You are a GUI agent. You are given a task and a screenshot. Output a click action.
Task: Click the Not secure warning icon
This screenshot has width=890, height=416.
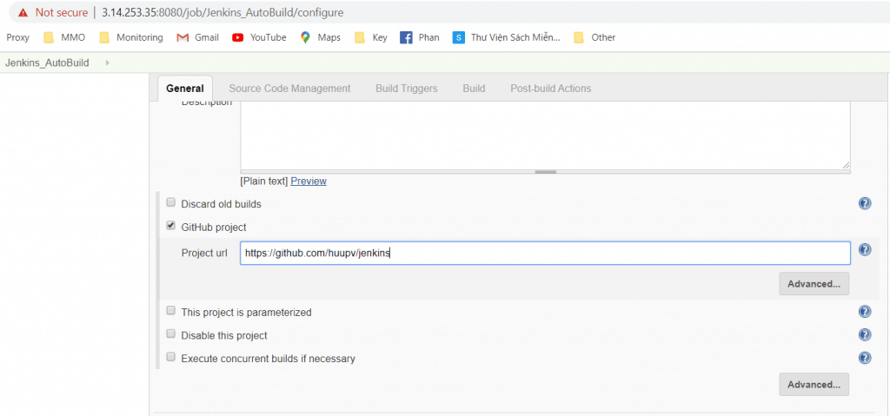(23, 12)
